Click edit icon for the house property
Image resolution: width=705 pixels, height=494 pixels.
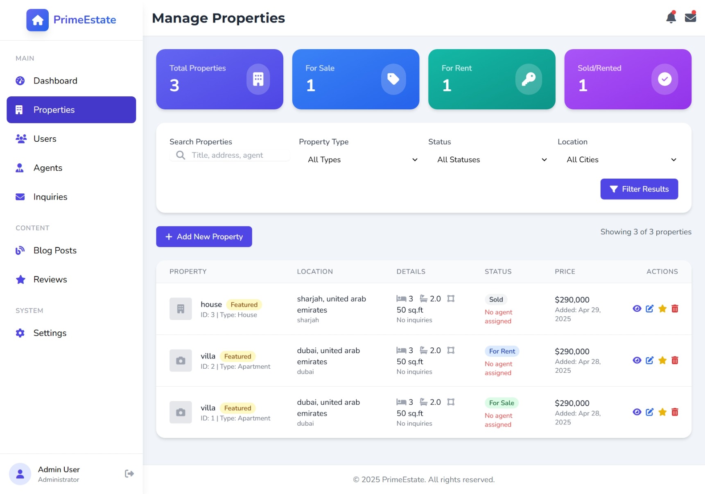[649, 309]
